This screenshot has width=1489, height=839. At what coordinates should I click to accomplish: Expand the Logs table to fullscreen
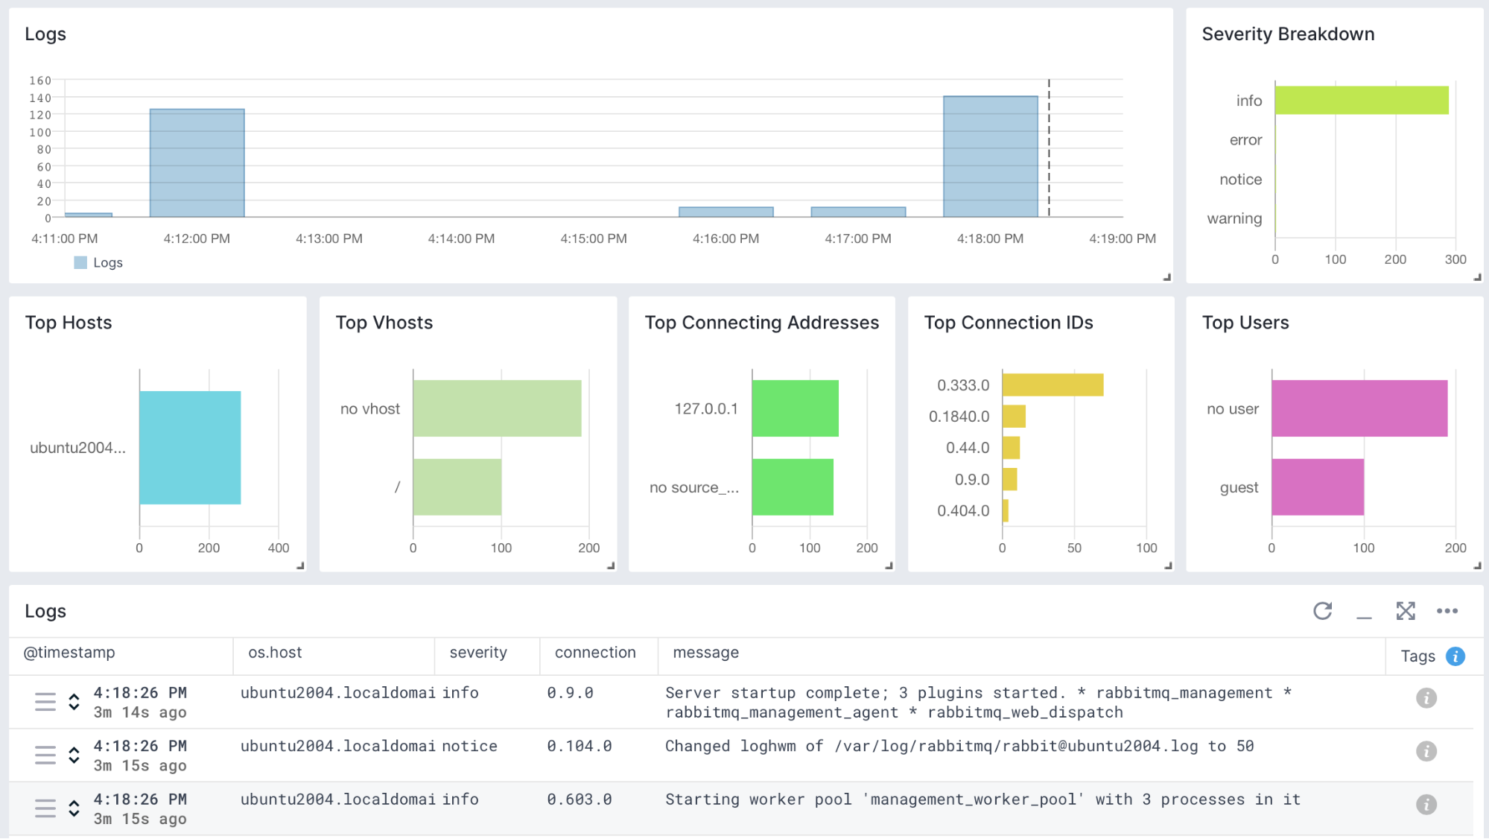click(1406, 611)
